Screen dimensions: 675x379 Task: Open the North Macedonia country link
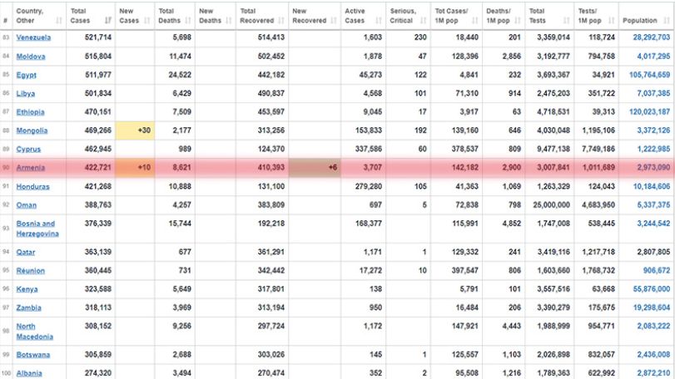34,332
